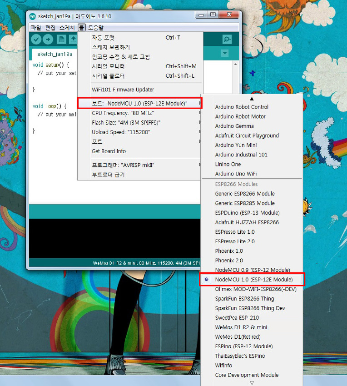Select Phoenix 2.0 board
347x386 pixels.
(252, 261)
